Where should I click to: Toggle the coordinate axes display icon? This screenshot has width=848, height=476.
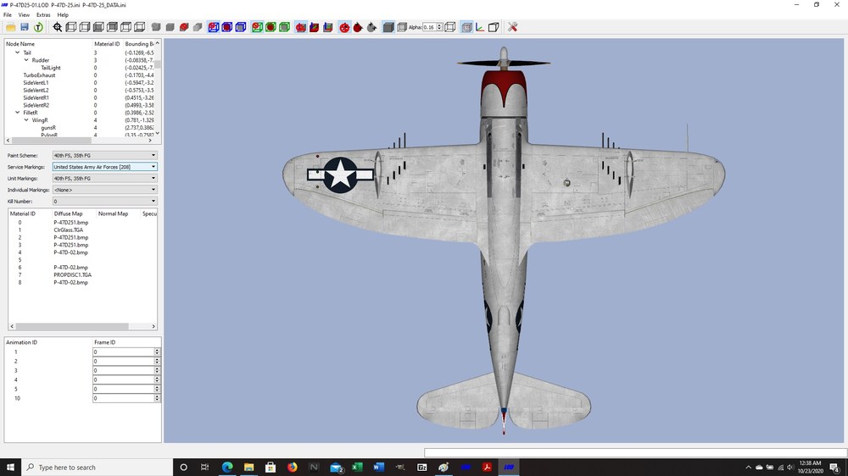(x=480, y=27)
